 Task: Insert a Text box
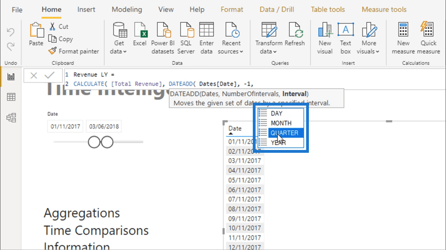tap(346, 38)
